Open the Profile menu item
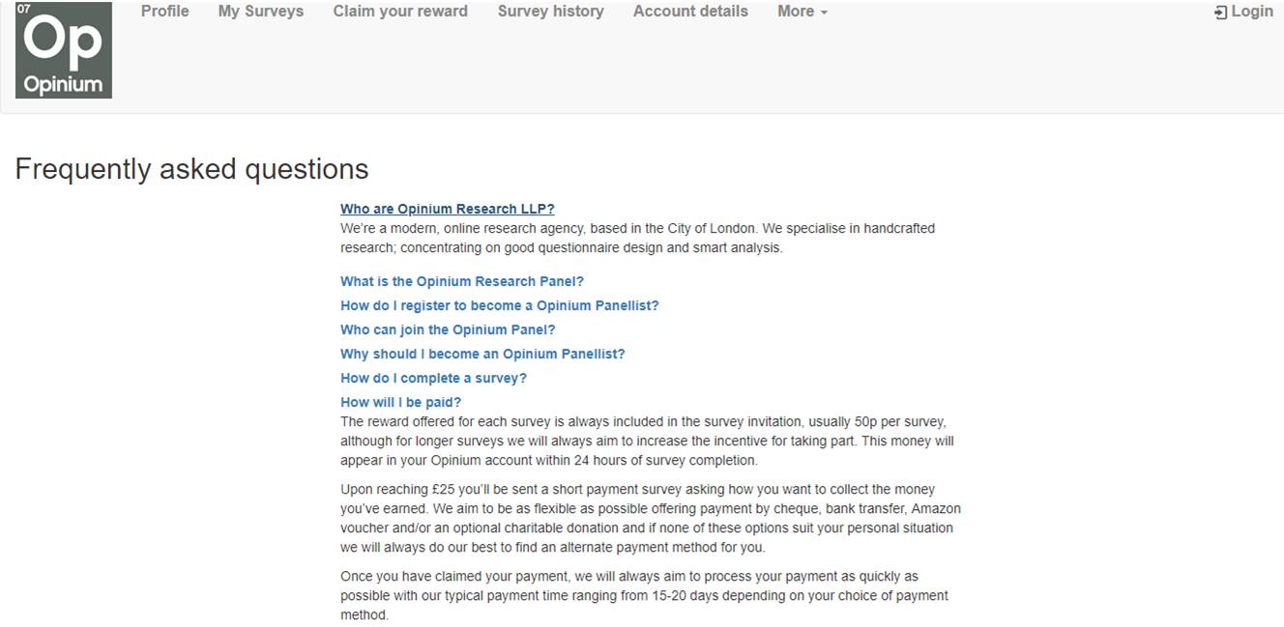Screen dimensions: 1284x627 (164, 11)
